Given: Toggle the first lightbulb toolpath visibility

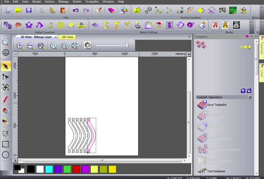Looking at the screenshot, I should click(x=241, y=47).
